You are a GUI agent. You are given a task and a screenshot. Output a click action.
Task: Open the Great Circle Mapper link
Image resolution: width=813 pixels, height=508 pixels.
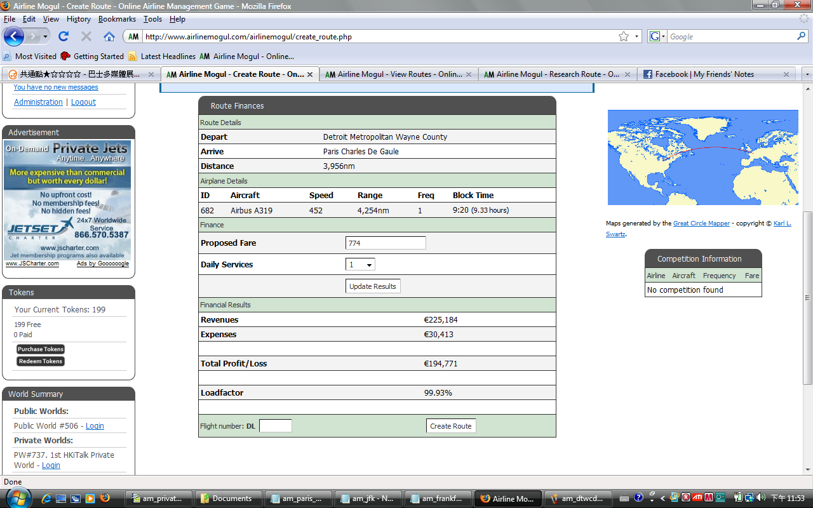pos(702,224)
